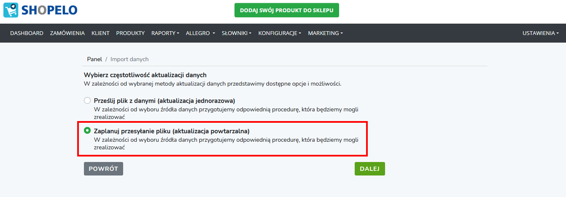The height and width of the screenshot is (197, 566).
Task: Select the Prześlij plik z danymi radio button
Action: 87,100
